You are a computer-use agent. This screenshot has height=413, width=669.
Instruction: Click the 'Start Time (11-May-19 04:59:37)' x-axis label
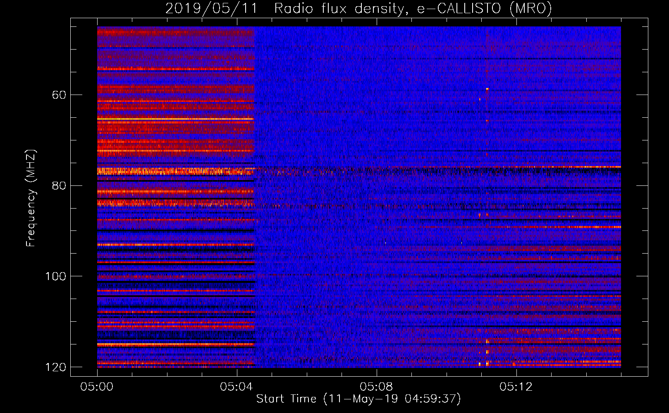[x=358, y=399]
